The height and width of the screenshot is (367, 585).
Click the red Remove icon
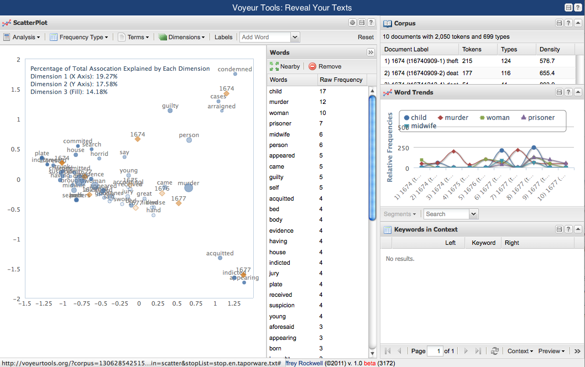click(312, 66)
